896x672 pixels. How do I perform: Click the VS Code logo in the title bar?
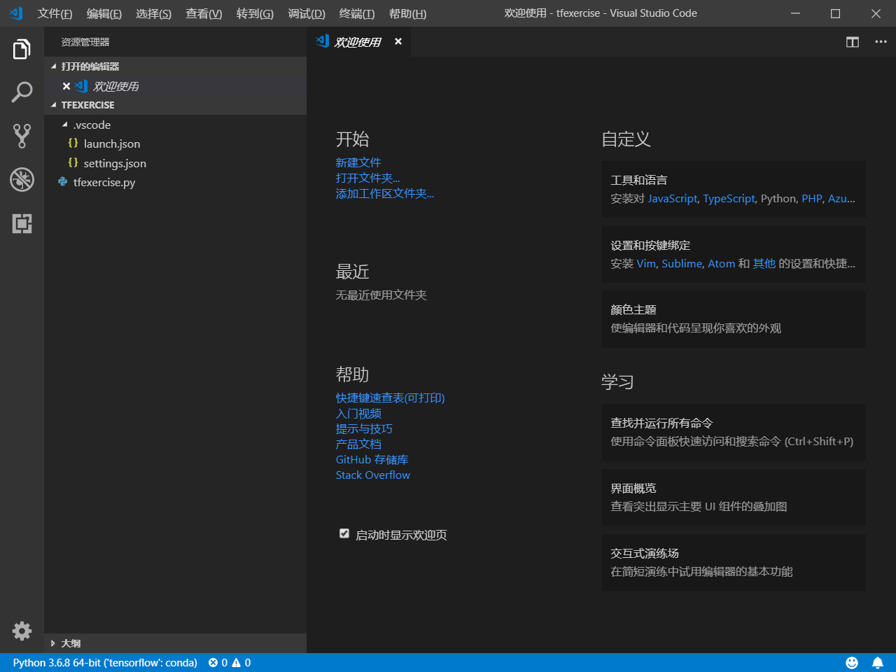click(x=15, y=13)
